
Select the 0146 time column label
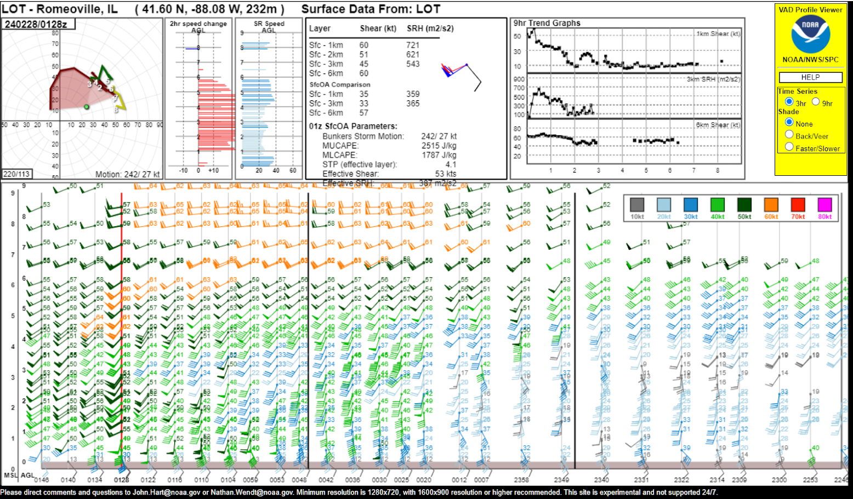pos(42,480)
